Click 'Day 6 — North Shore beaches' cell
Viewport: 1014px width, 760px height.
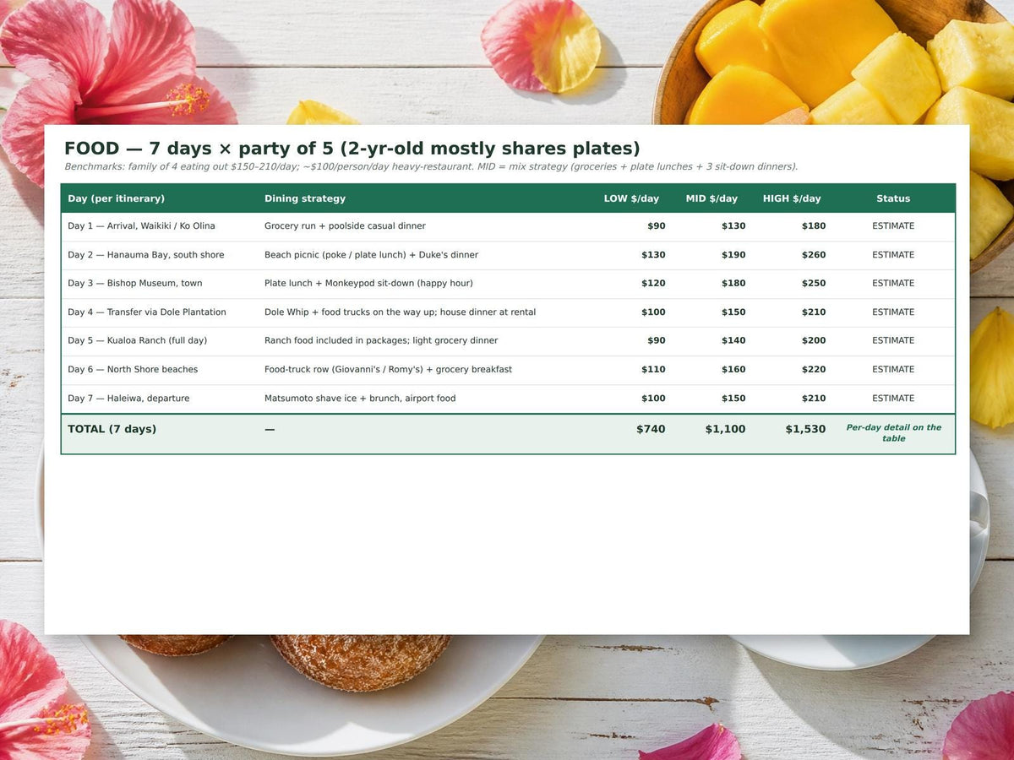point(133,370)
